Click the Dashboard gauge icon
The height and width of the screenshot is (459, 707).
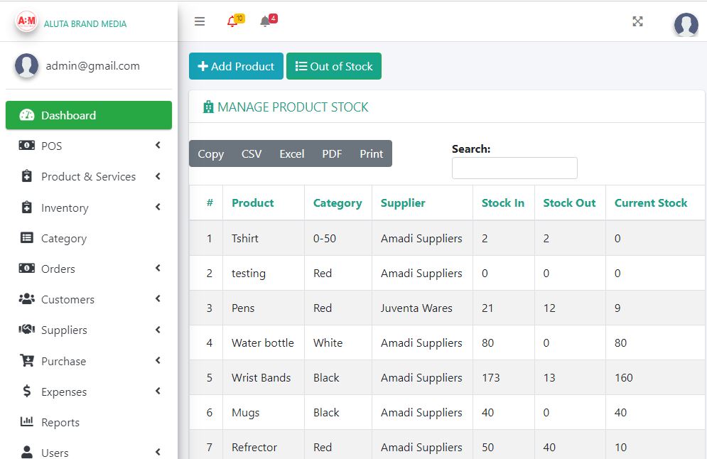tap(26, 114)
